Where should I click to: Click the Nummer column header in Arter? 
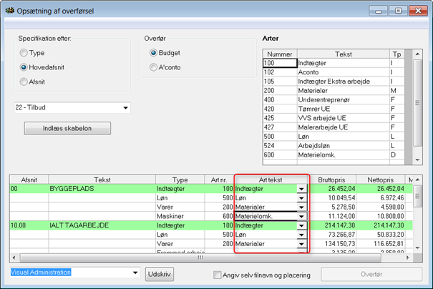coord(280,54)
